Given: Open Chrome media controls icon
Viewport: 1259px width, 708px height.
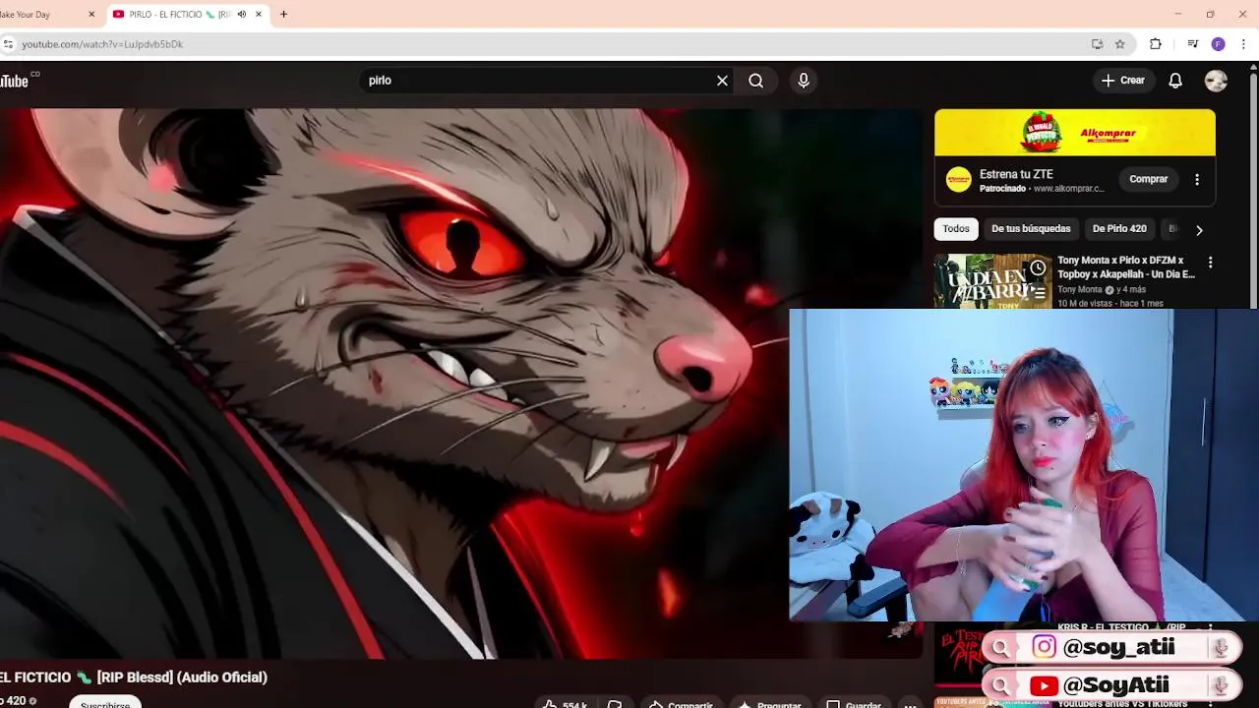Looking at the screenshot, I should coord(1192,44).
